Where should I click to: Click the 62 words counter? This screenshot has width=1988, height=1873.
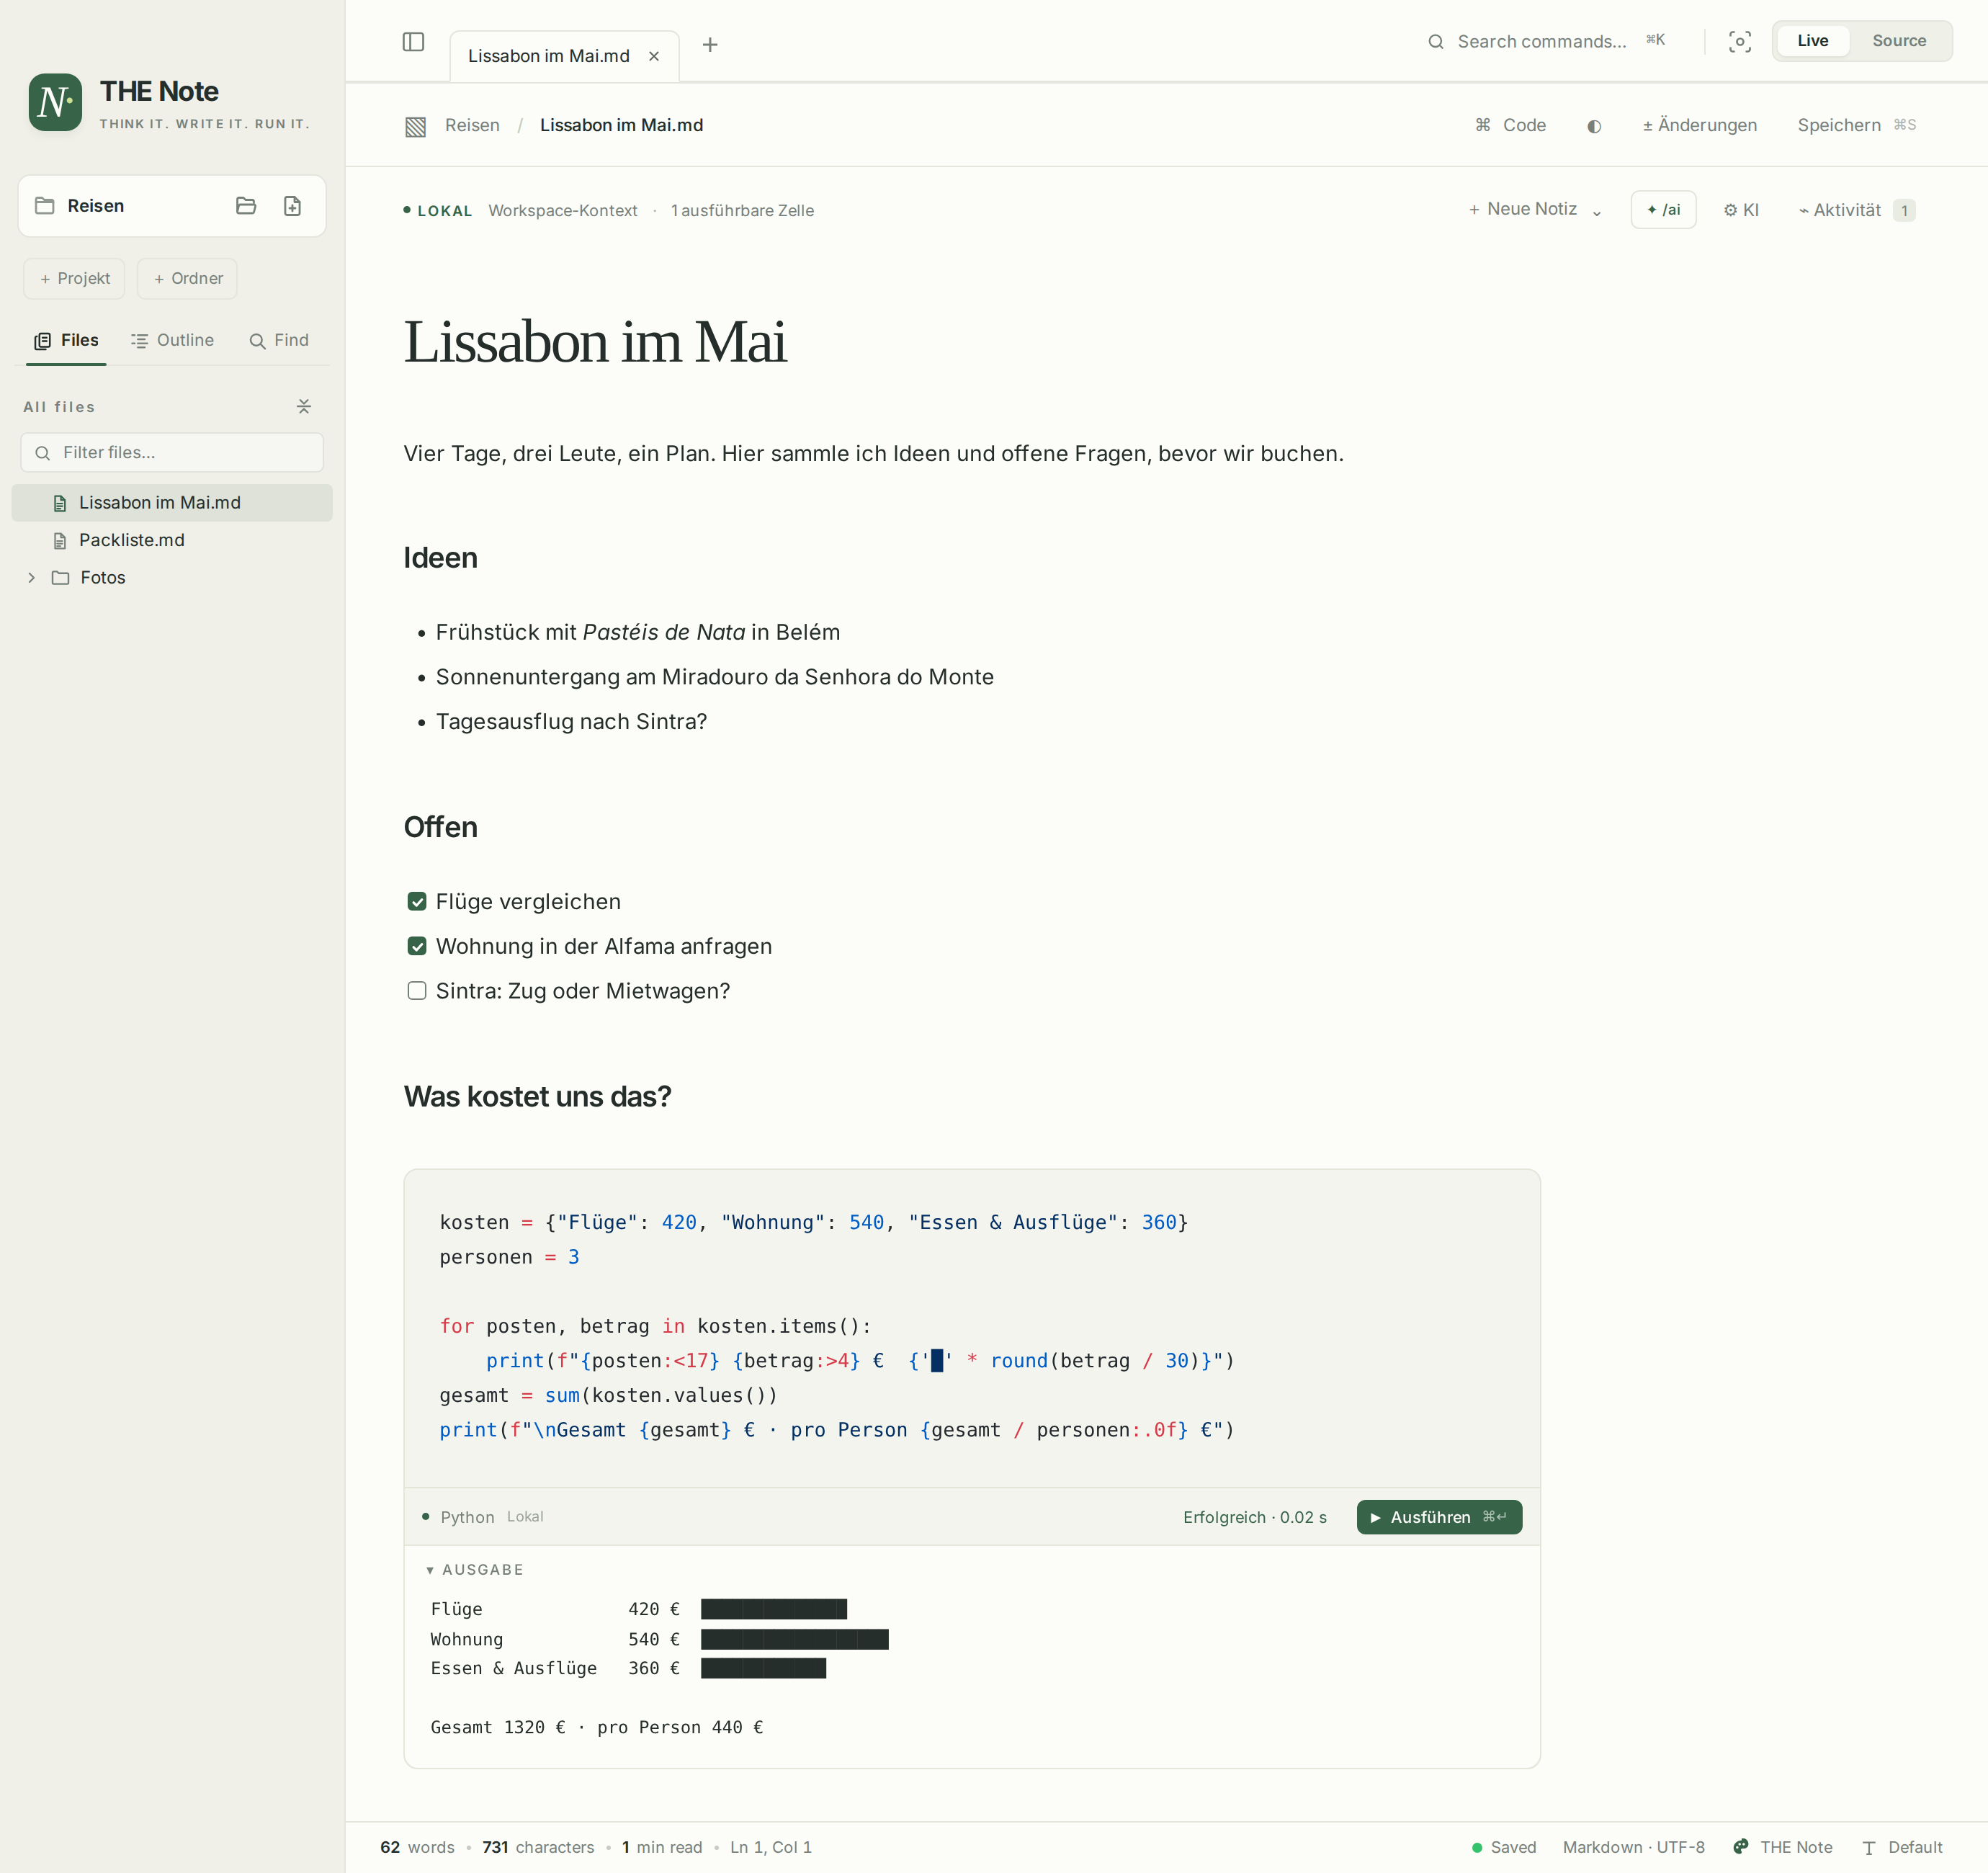(x=417, y=1847)
